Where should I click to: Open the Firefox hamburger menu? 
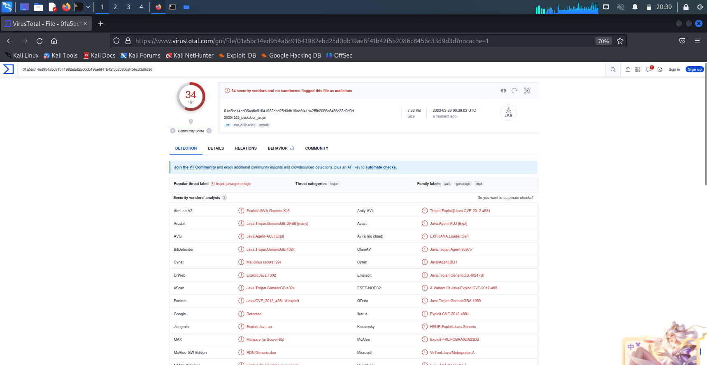pyautogui.click(x=697, y=41)
